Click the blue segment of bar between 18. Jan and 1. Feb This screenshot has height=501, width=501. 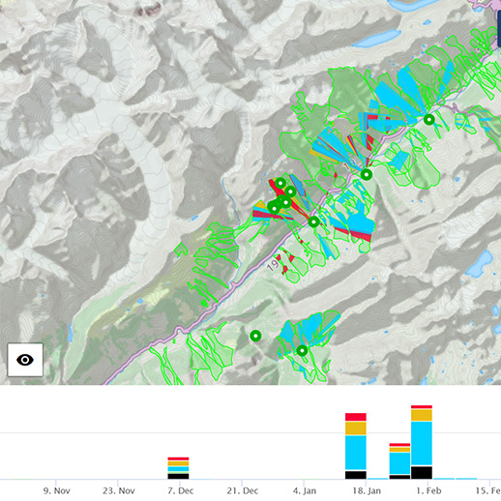[x=399, y=463]
